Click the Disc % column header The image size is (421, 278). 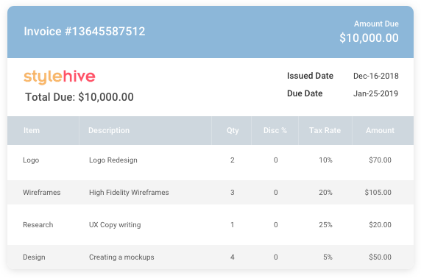[275, 130]
